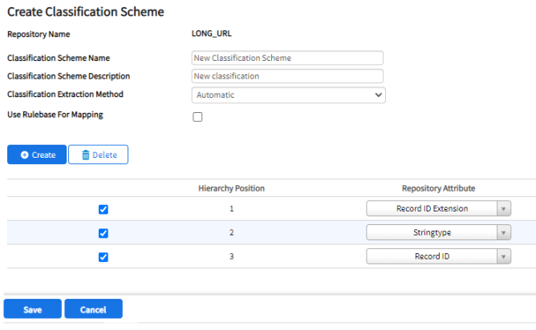Viewport: 536px width, 330px height.
Task: Focus the Classification Scheme Name field
Action: [287, 58]
